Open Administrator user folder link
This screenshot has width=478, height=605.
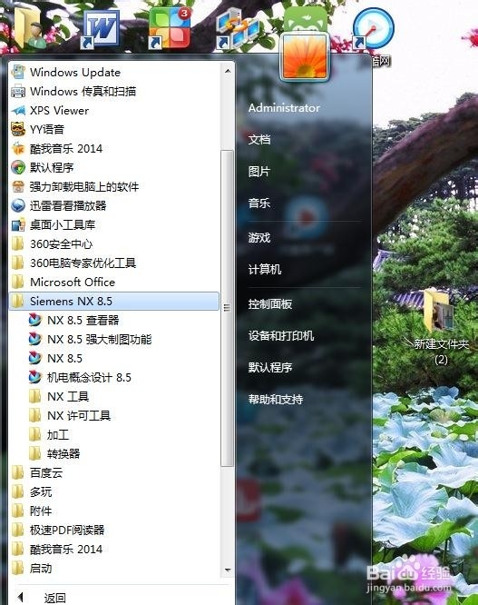(284, 108)
